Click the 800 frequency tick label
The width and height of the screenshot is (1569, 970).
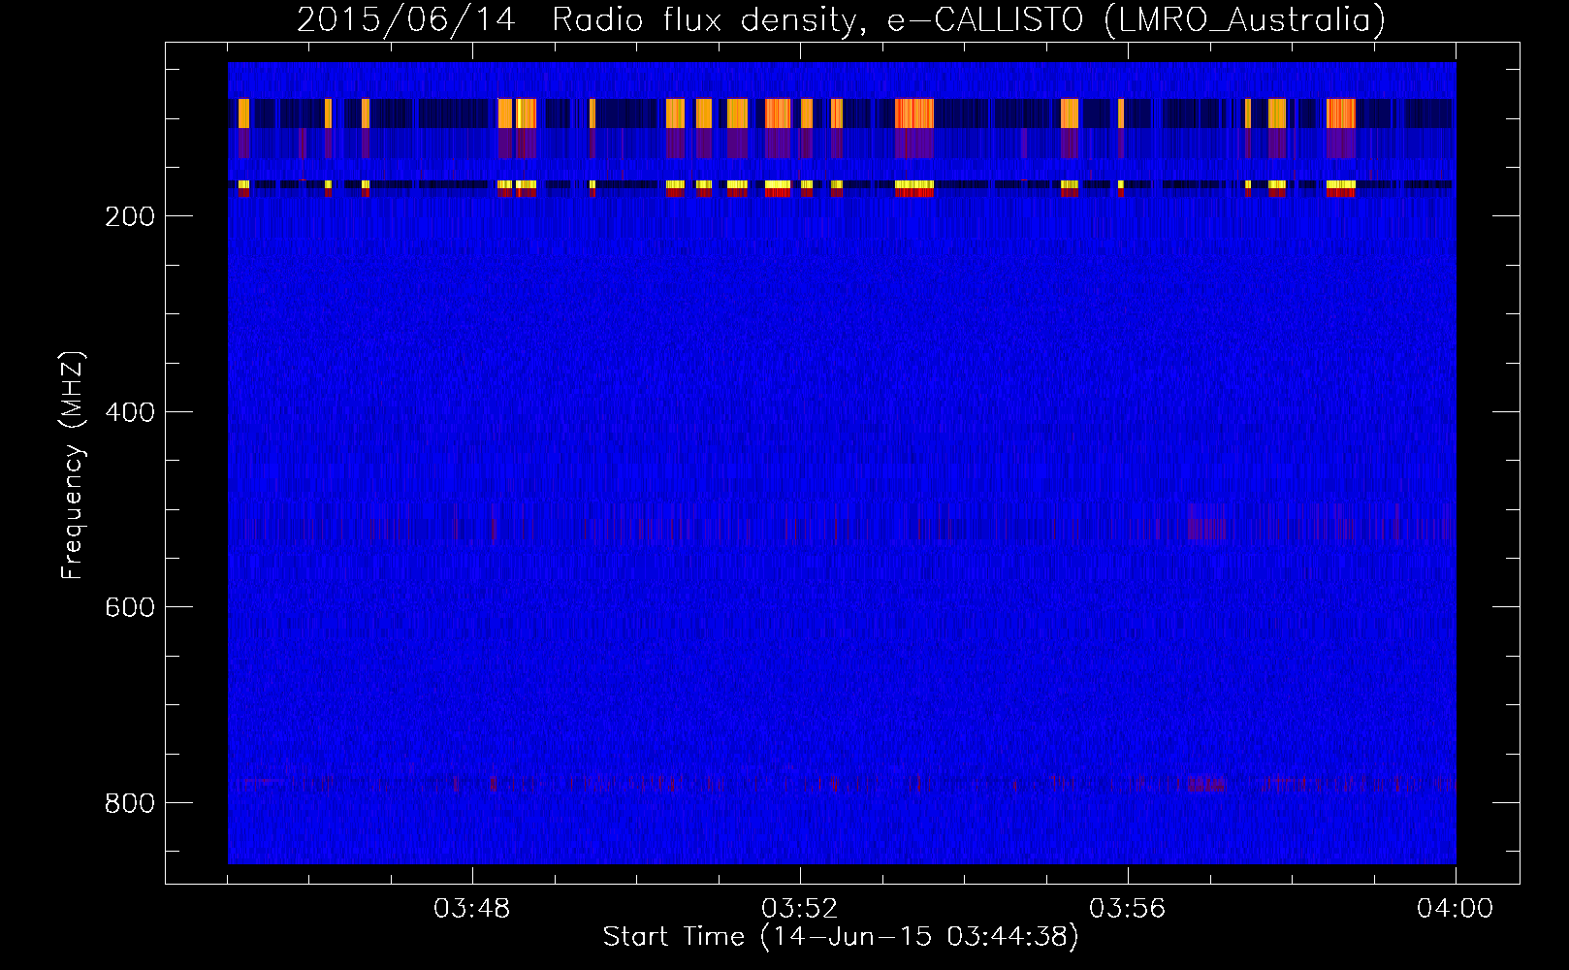point(130,803)
